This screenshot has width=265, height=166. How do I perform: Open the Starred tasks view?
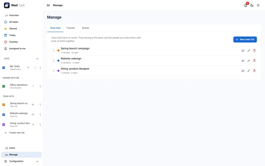(x=21, y=29)
